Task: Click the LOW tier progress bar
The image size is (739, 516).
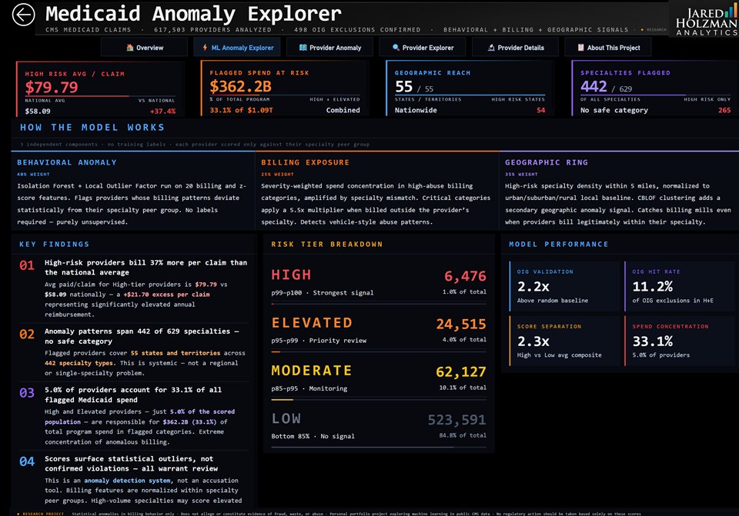Action: (x=379, y=448)
